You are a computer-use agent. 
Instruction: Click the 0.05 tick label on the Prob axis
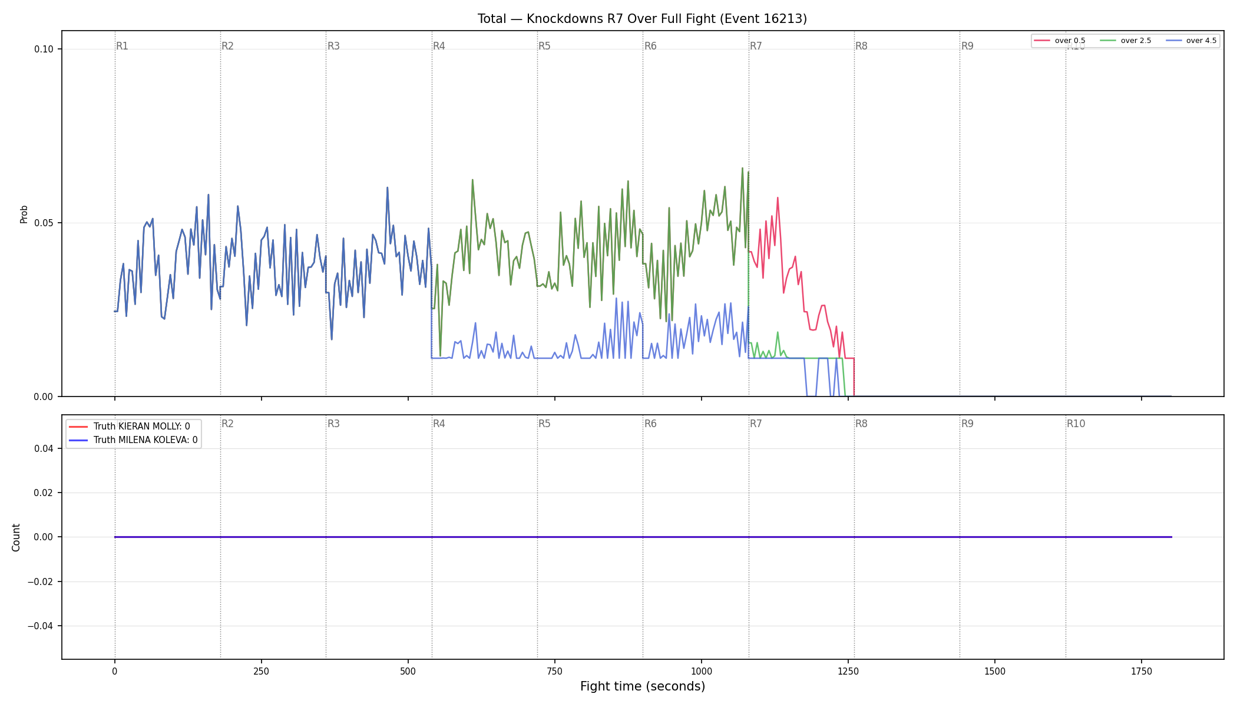click(44, 223)
